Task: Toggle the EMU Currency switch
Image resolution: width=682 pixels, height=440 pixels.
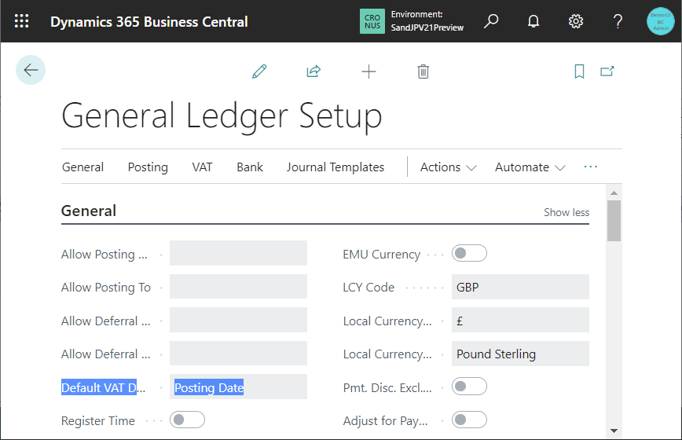Action: click(469, 253)
